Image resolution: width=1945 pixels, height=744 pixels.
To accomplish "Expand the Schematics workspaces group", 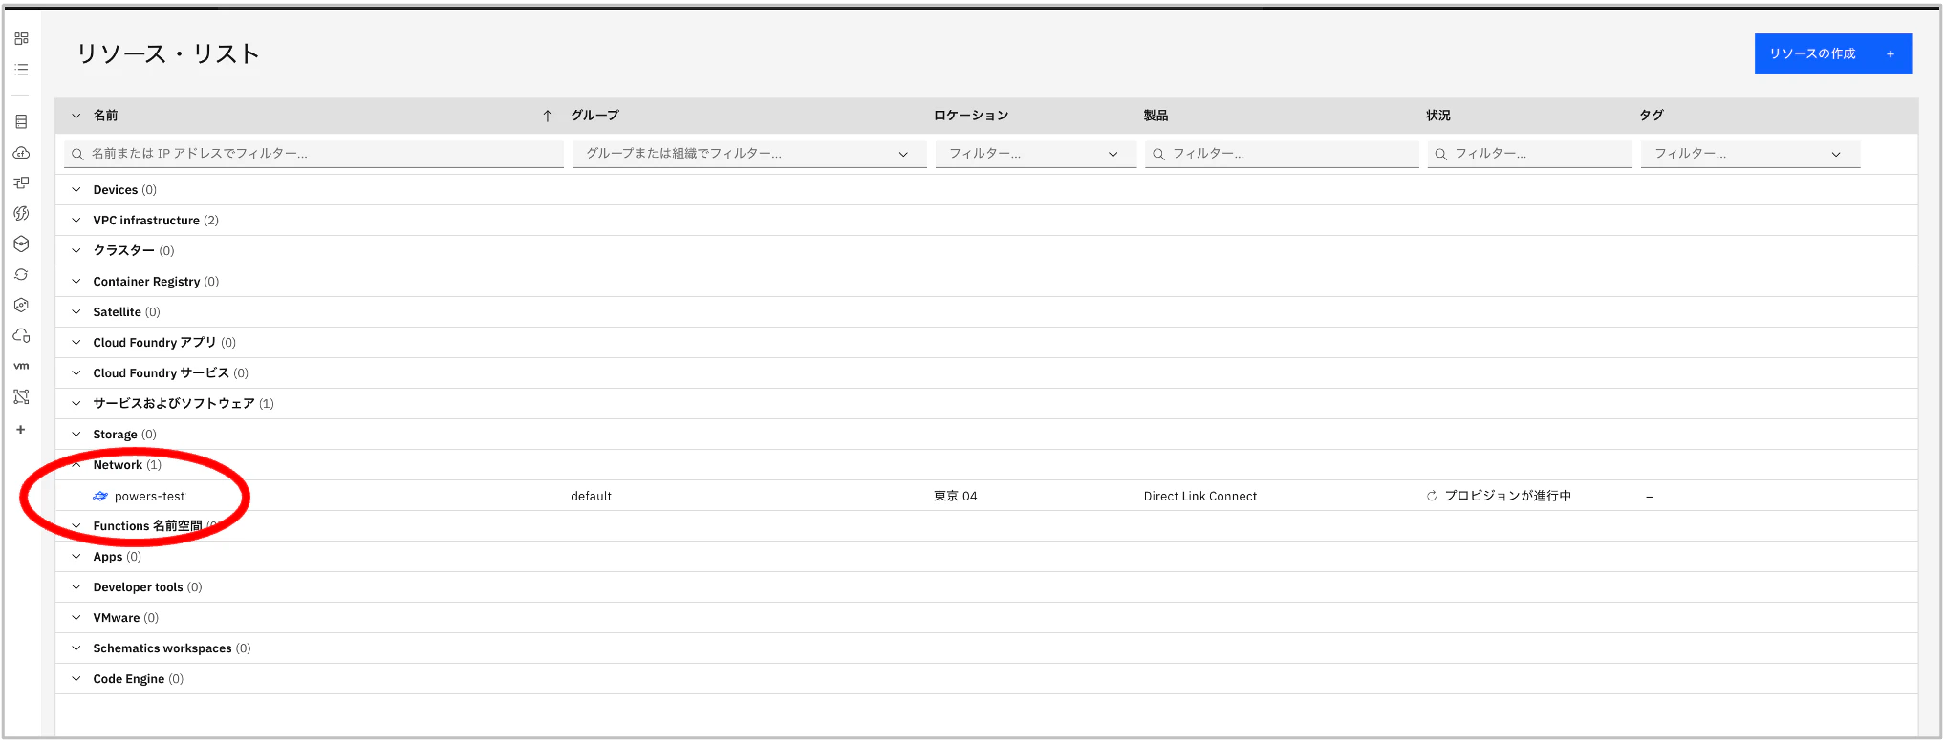I will click(x=76, y=648).
